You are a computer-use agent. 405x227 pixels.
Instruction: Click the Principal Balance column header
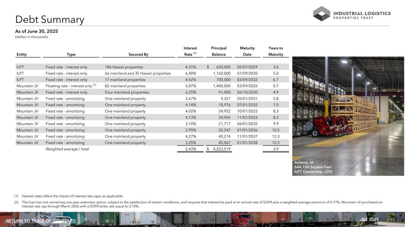point(219,51)
